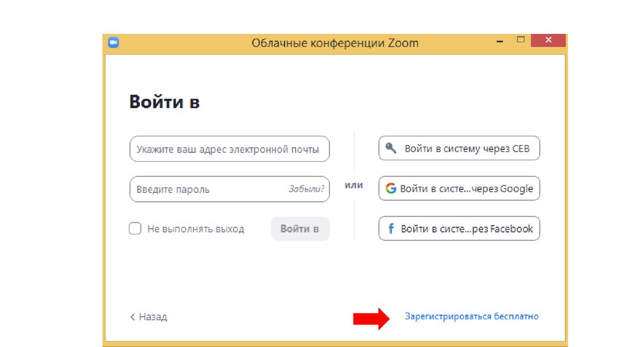Go back using the 'Назад' link
The image size is (620, 347).
(149, 317)
